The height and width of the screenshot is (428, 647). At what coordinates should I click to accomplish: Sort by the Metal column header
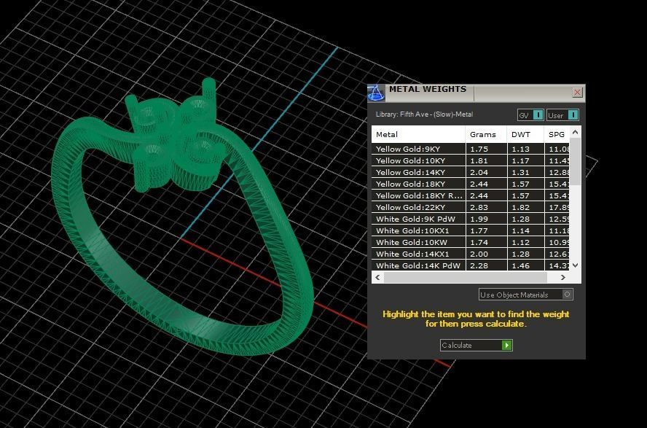(x=418, y=135)
